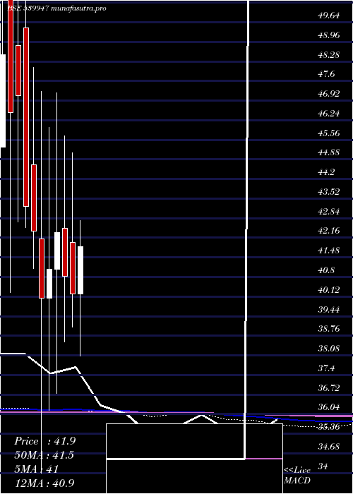This screenshot has height=494, width=353.
Task: Click the 44.2 price axis label
Action: (x=326, y=172)
